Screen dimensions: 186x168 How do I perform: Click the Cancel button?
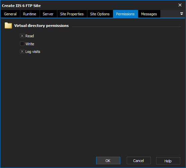(x=139, y=161)
